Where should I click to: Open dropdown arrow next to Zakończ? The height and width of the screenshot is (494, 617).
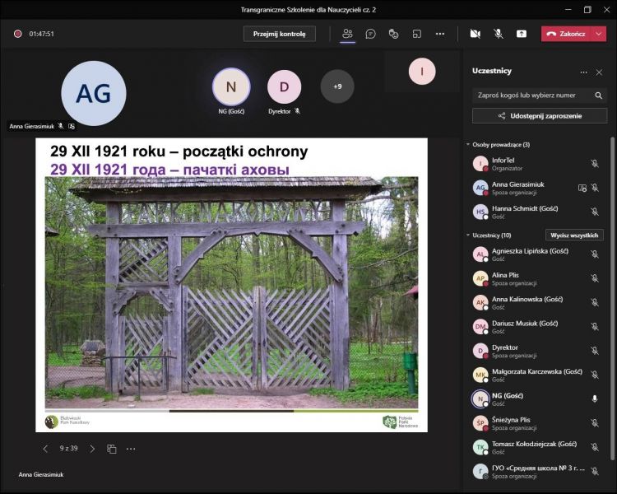coord(599,34)
